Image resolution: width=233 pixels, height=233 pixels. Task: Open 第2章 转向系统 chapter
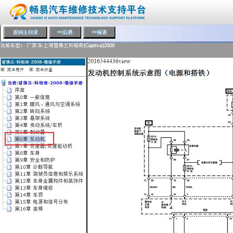pos(32,111)
